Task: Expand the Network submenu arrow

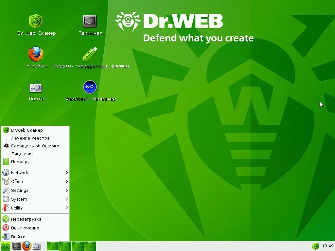Action: click(x=67, y=173)
